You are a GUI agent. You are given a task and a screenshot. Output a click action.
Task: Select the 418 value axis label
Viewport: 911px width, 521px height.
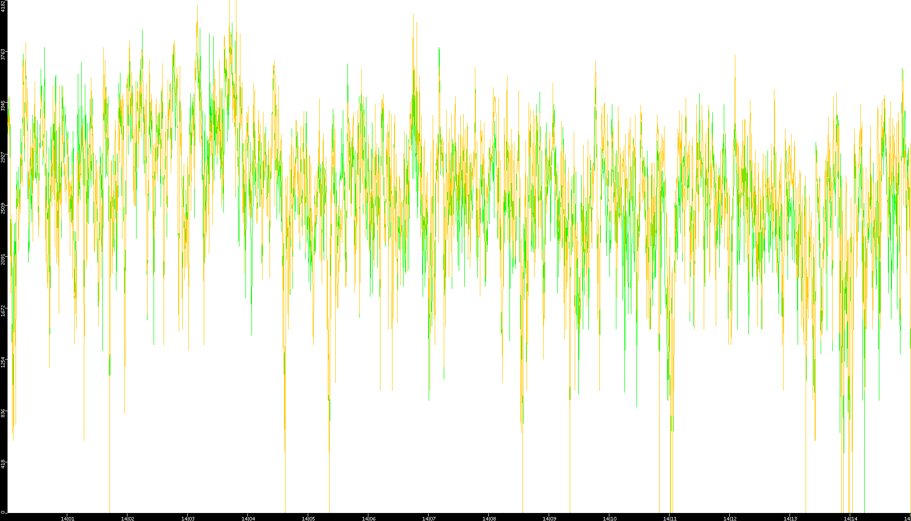4,464
